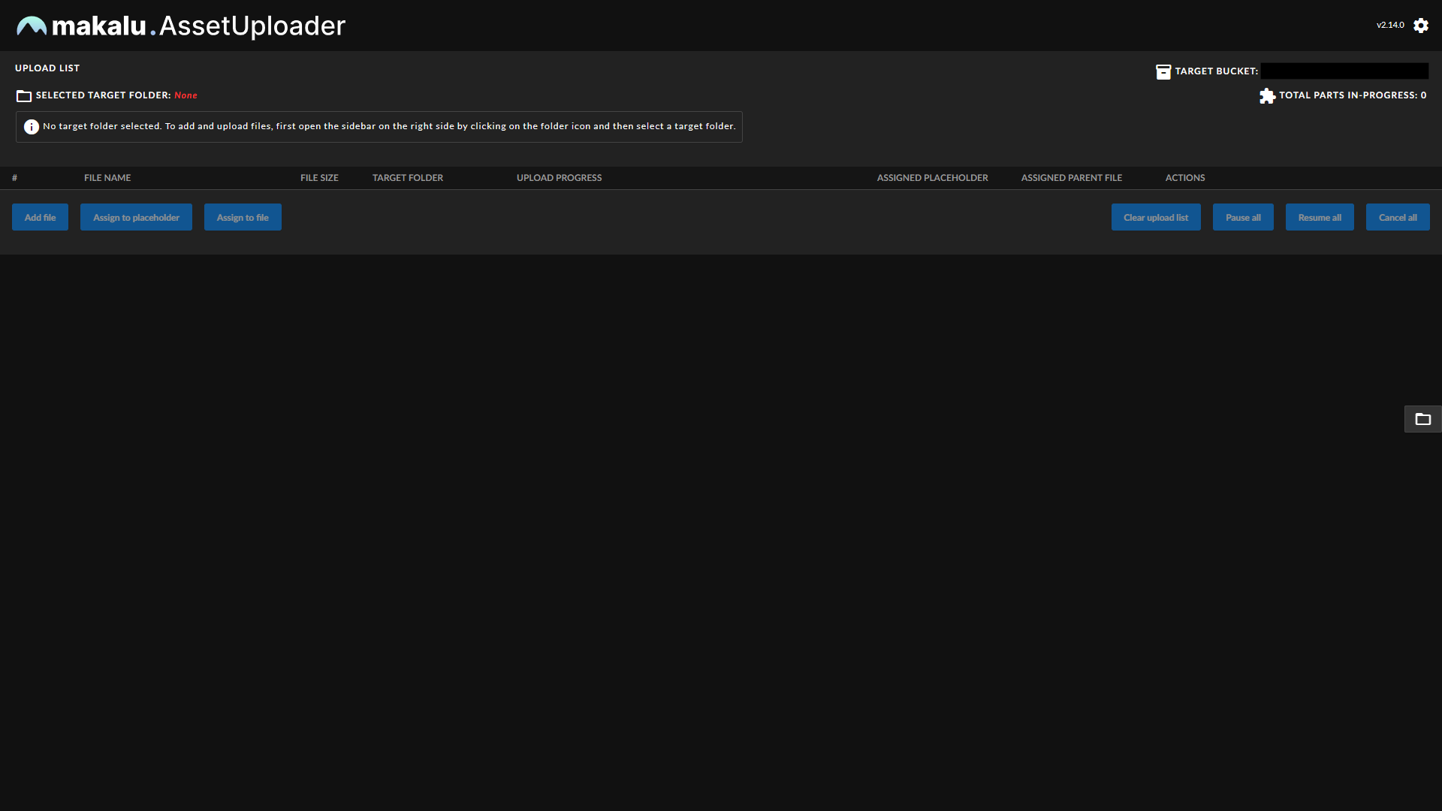1442x811 pixels.
Task: Pause all uploads
Action: click(1242, 217)
